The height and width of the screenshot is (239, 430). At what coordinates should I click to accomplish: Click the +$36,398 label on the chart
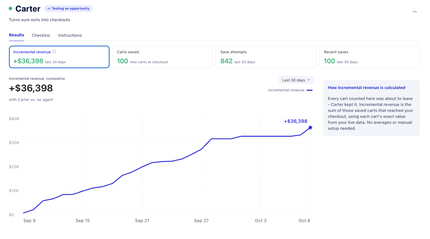[x=296, y=121]
